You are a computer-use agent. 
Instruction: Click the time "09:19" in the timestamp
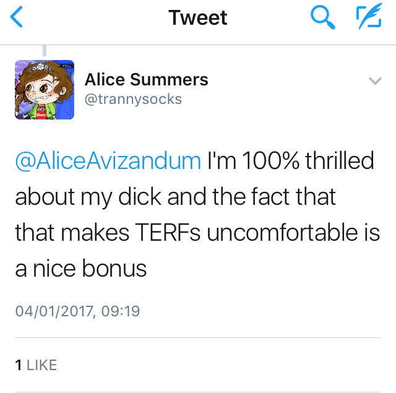click(x=121, y=310)
